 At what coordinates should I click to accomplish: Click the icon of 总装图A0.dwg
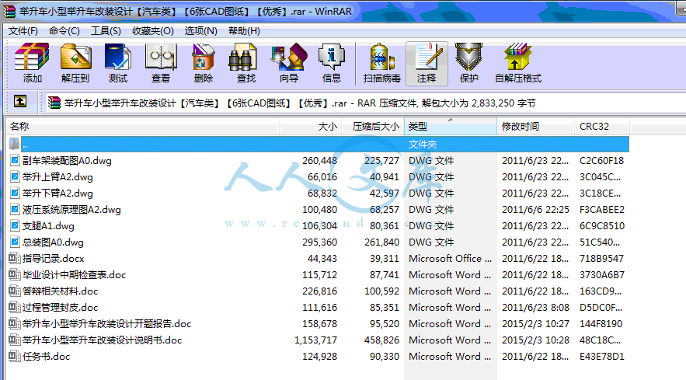point(15,242)
